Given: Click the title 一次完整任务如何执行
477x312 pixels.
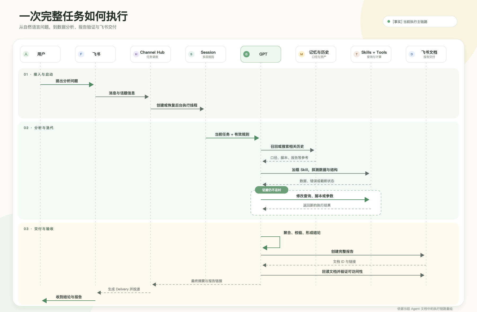Looking at the screenshot, I should point(73,16).
